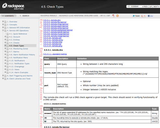Screen dimensions: 160x128
Task: Expand the 4.7. Alarms node
Action: click(5, 52)
